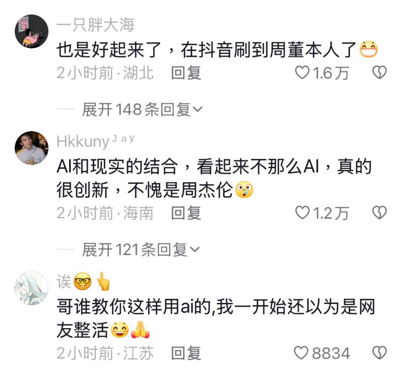Open username 一只胖大海
The image size is (403, 373).
point(95,25)
